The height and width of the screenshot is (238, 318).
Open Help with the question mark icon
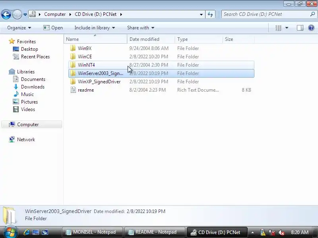pyautogui.click(x=311, y=28)
